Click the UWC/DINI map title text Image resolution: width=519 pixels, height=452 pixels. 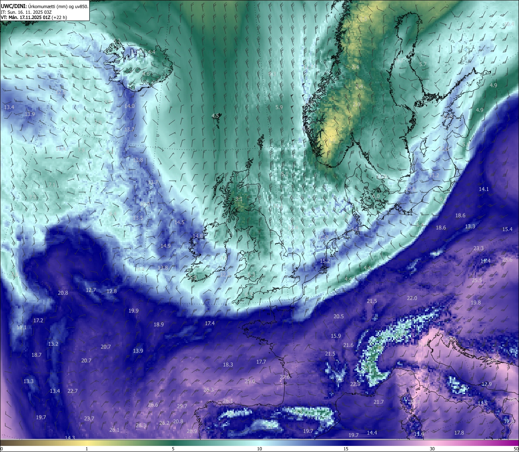(45, 6)
